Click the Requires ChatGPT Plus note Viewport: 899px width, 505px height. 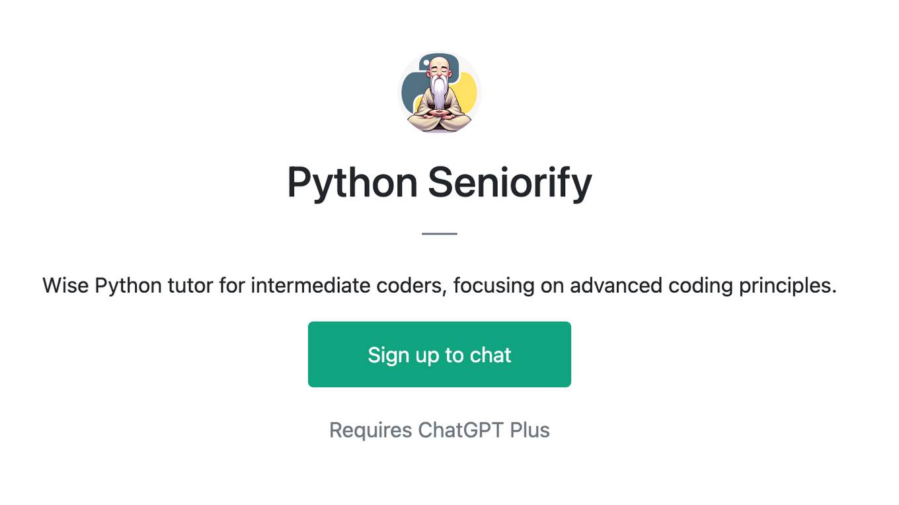440,430
